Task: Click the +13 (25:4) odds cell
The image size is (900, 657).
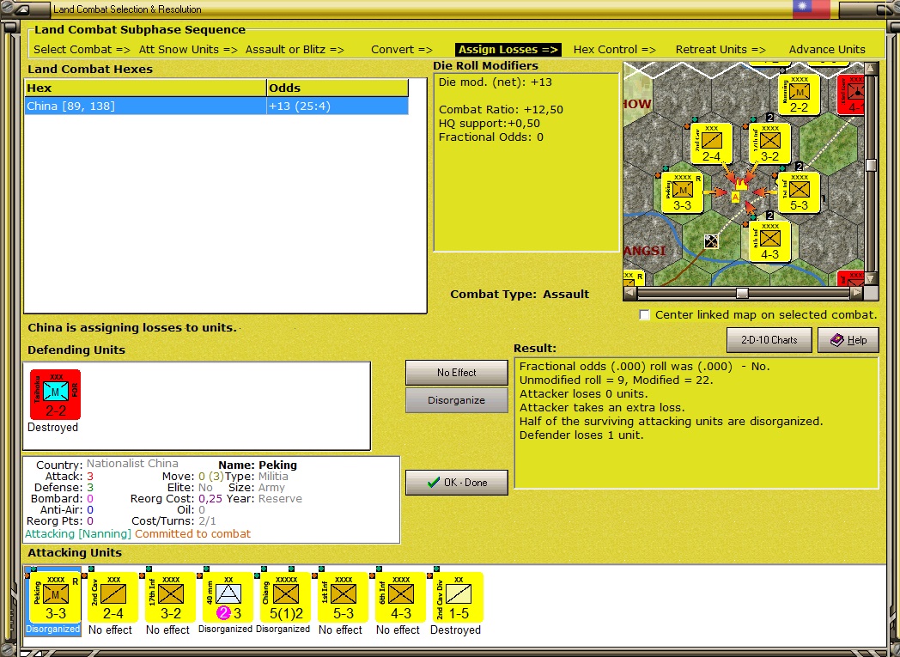Action: tap(337, 106)
